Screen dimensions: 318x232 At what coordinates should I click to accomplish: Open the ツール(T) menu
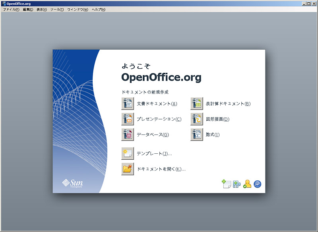[57, 10]
